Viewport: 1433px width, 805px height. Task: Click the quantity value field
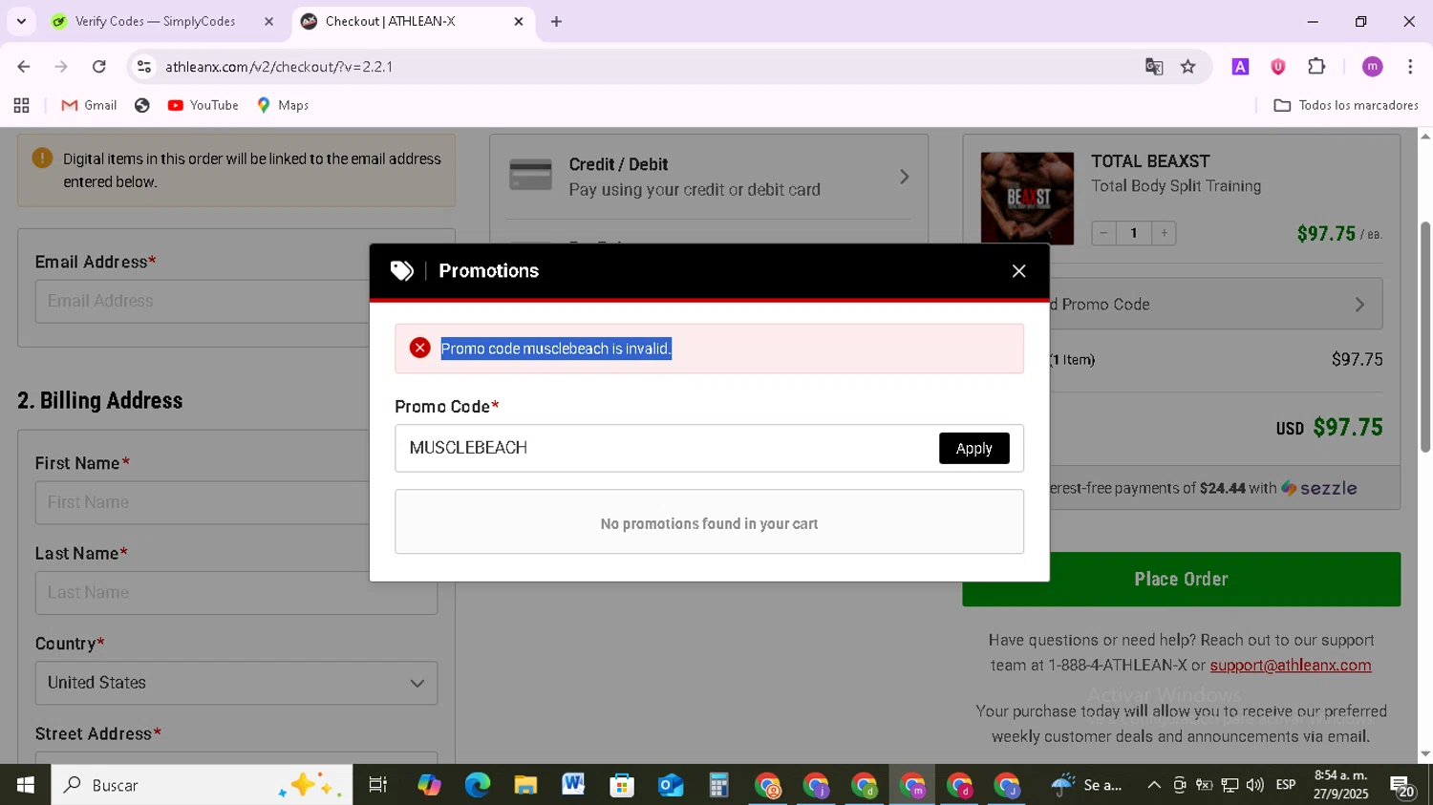click(x=1134, y=233)
